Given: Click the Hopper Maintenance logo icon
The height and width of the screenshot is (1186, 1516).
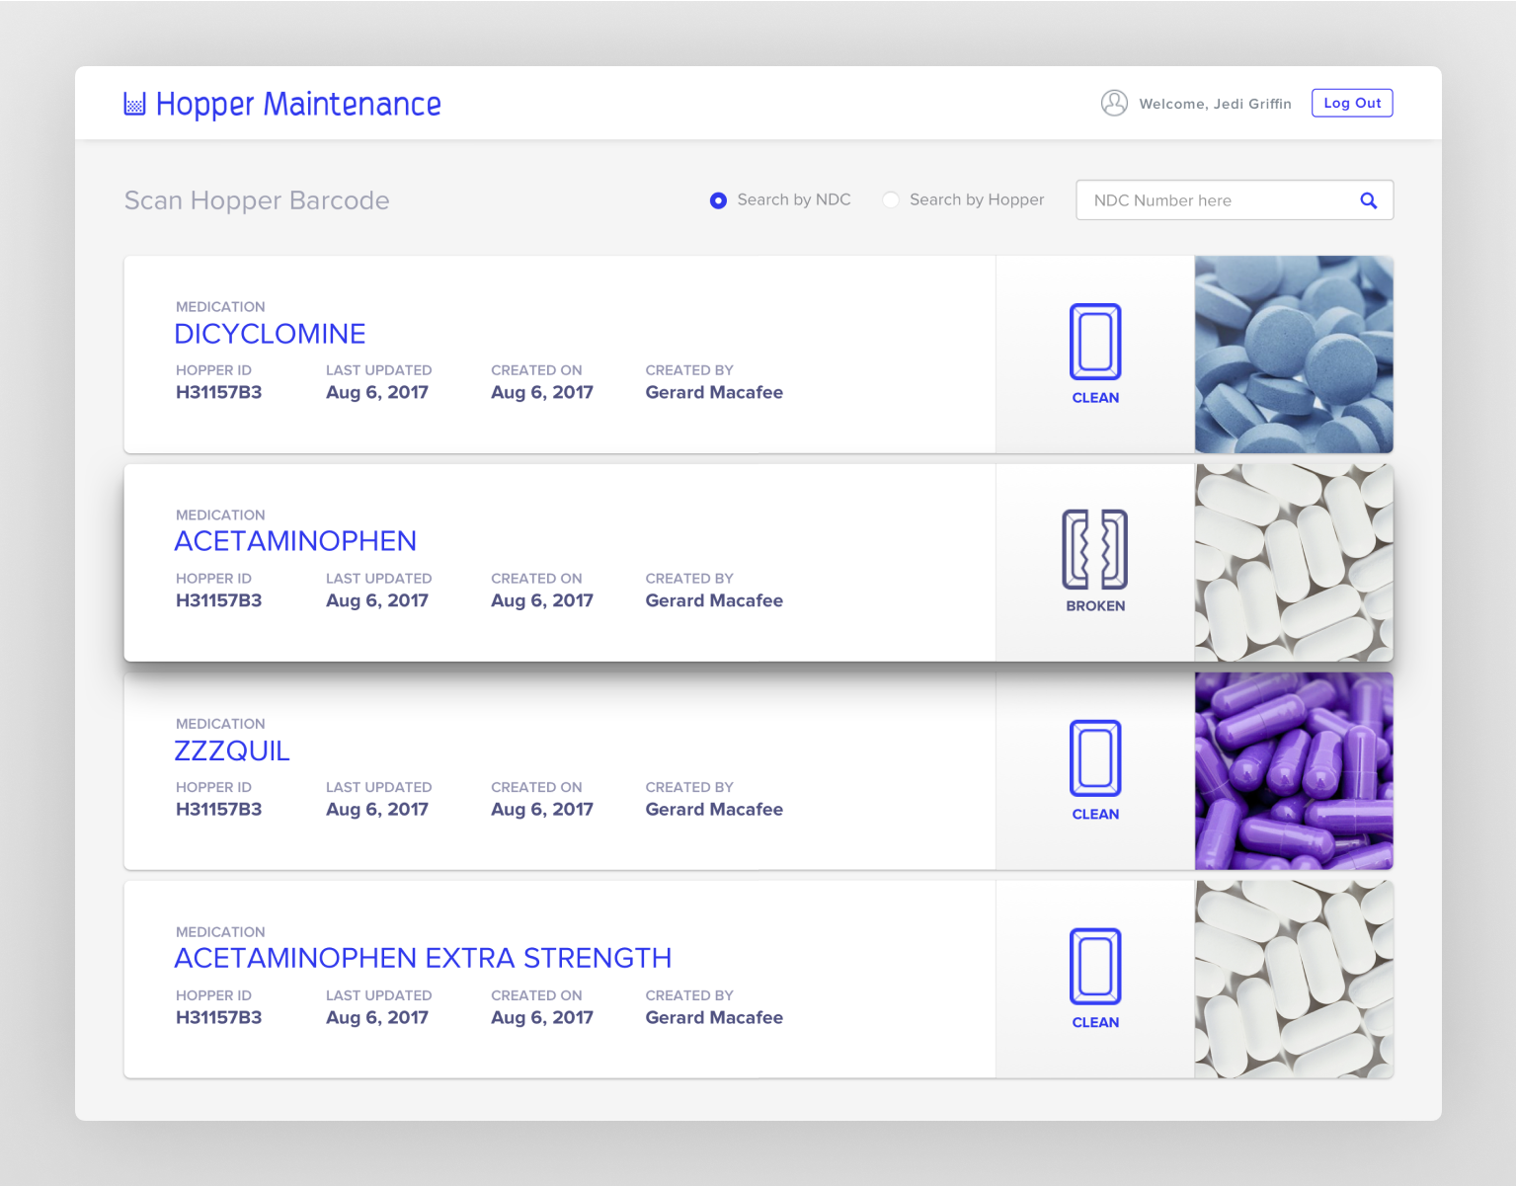Looking at the screenshot, I should pos(134,104).
